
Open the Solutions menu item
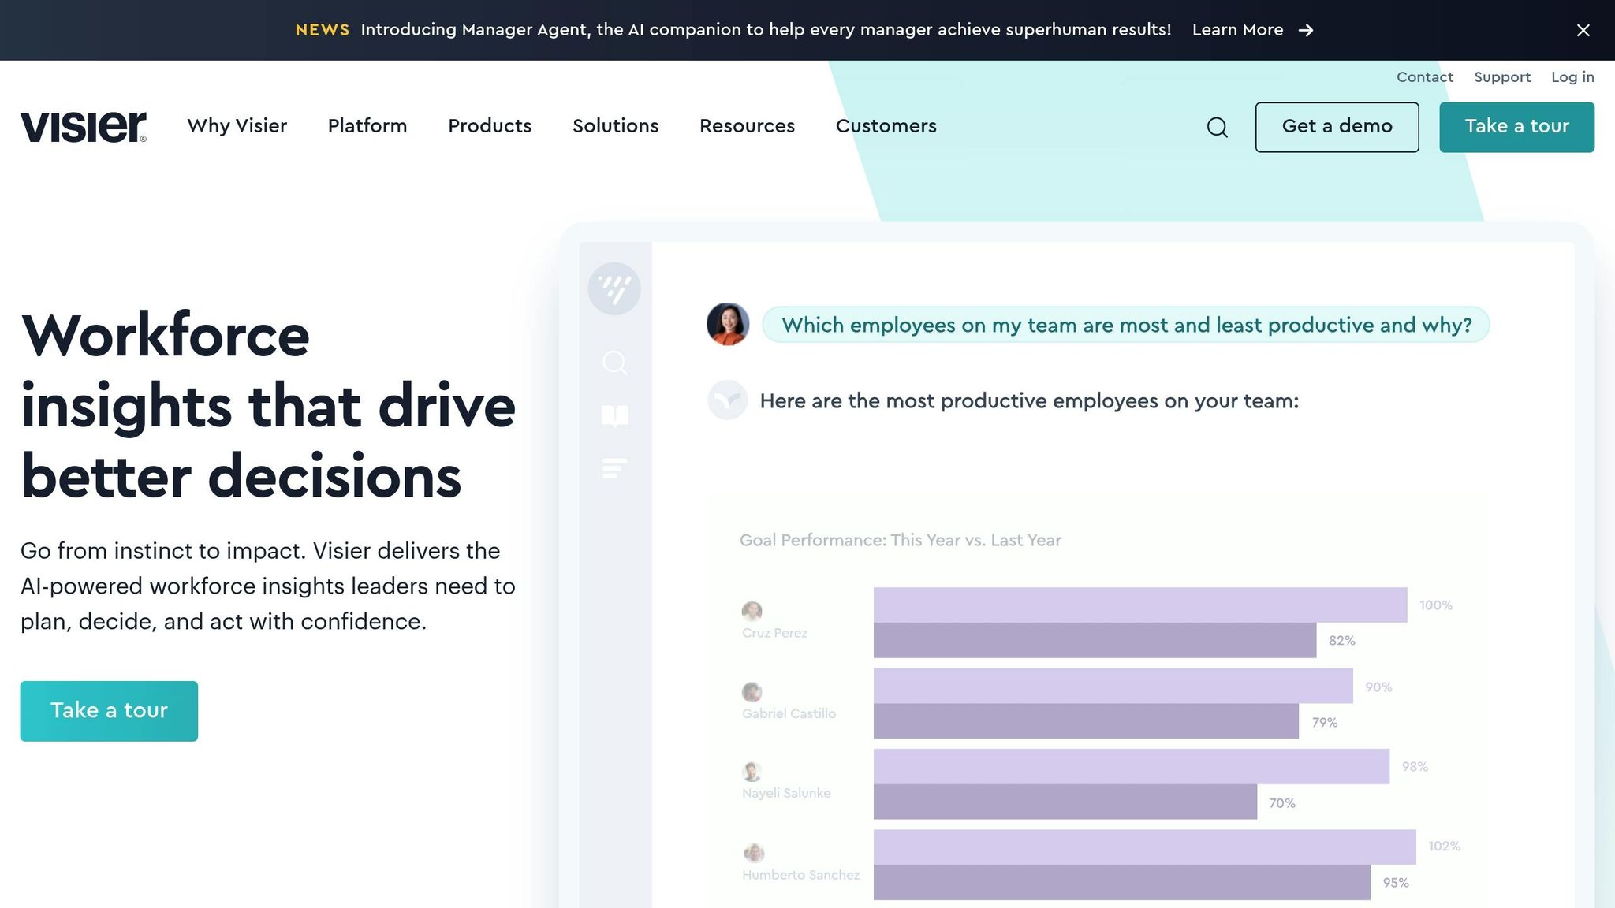tap(615, 126)
